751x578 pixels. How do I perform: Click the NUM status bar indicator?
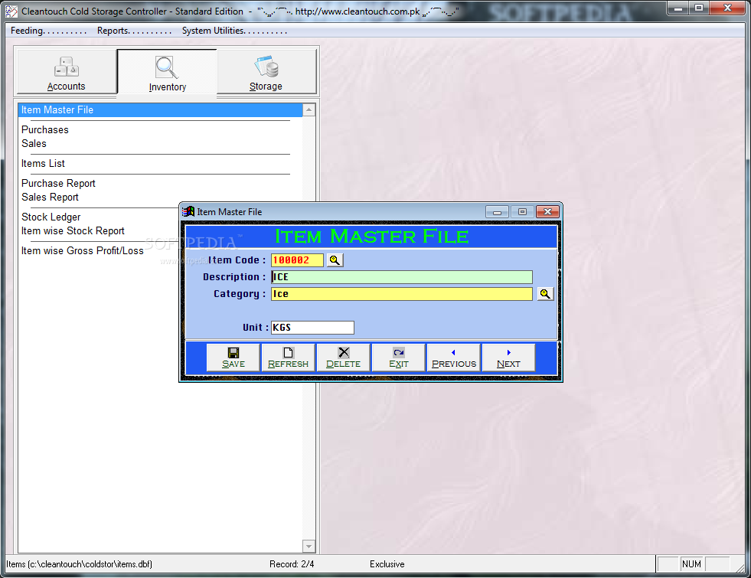(691, 564)
